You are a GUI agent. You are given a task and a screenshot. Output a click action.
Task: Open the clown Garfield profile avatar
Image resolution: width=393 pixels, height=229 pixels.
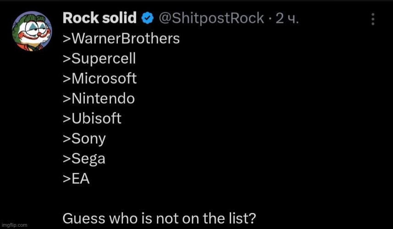32,31
